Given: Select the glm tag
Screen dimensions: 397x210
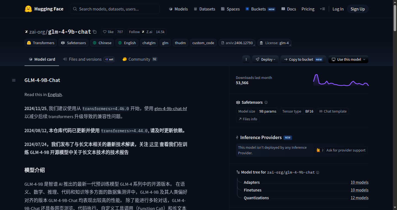Looking at the screenshot, I should (x=165, y=43).
